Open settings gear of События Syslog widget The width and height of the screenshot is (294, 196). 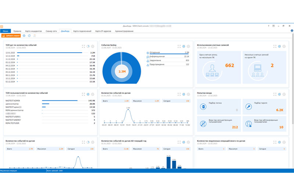(188, 46)
